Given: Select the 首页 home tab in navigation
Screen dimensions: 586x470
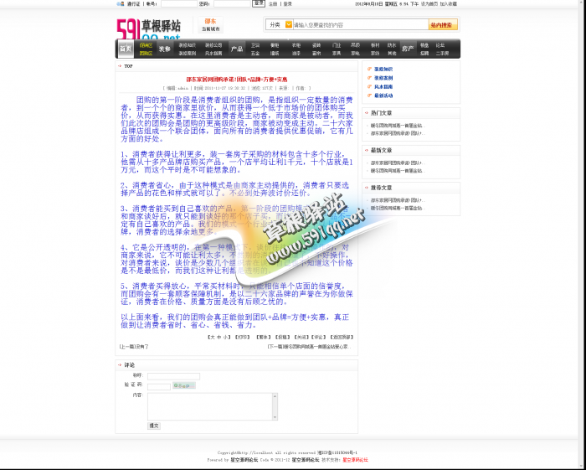Looking at the screenshot, I should [126, 49].
